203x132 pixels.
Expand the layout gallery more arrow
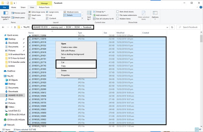[x=82, y=19]
